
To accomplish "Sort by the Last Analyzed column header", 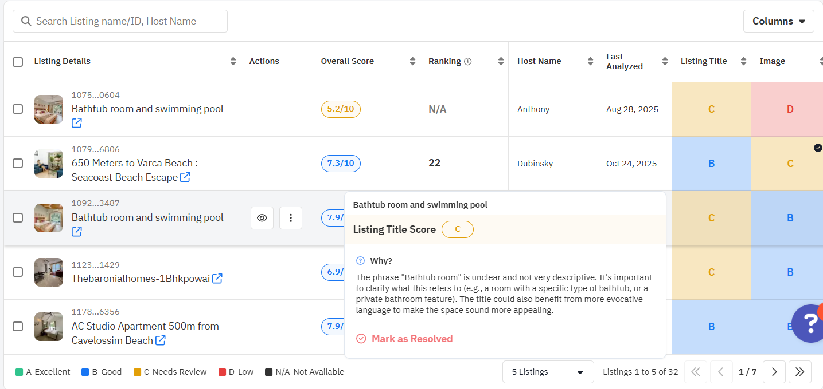I will point(665,62).
